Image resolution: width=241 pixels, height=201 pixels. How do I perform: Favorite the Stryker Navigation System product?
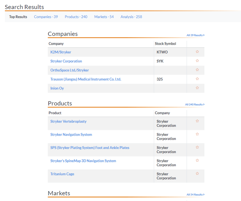click(197, 134)
